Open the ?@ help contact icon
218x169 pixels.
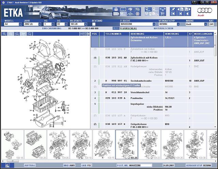pos(138,10)
